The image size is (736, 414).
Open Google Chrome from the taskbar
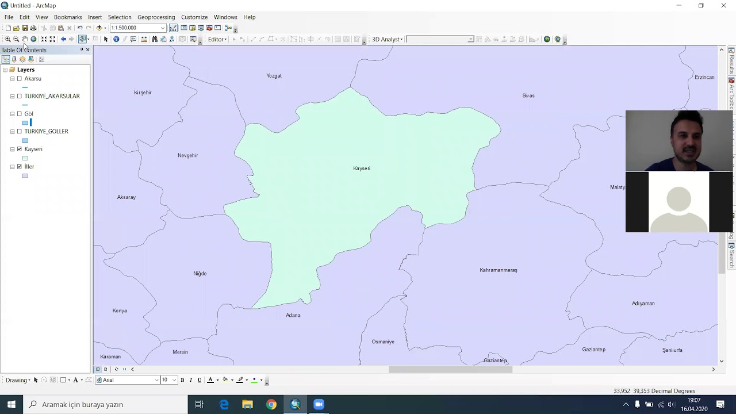[271, 404]
